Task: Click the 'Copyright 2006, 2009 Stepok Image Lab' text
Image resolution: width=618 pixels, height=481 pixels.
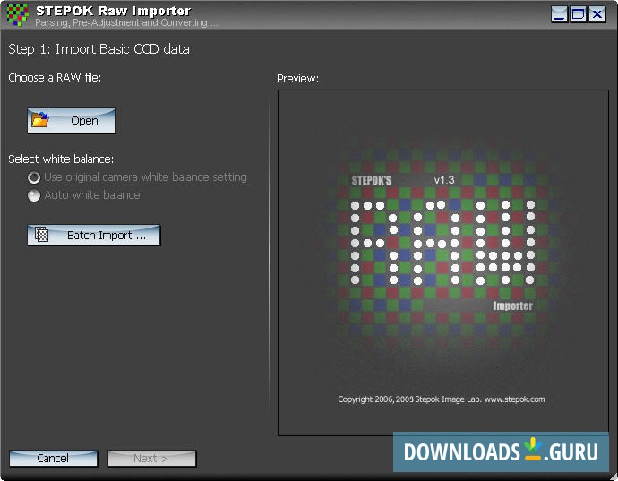Action: pyautogui.click(x=409, y=399)
